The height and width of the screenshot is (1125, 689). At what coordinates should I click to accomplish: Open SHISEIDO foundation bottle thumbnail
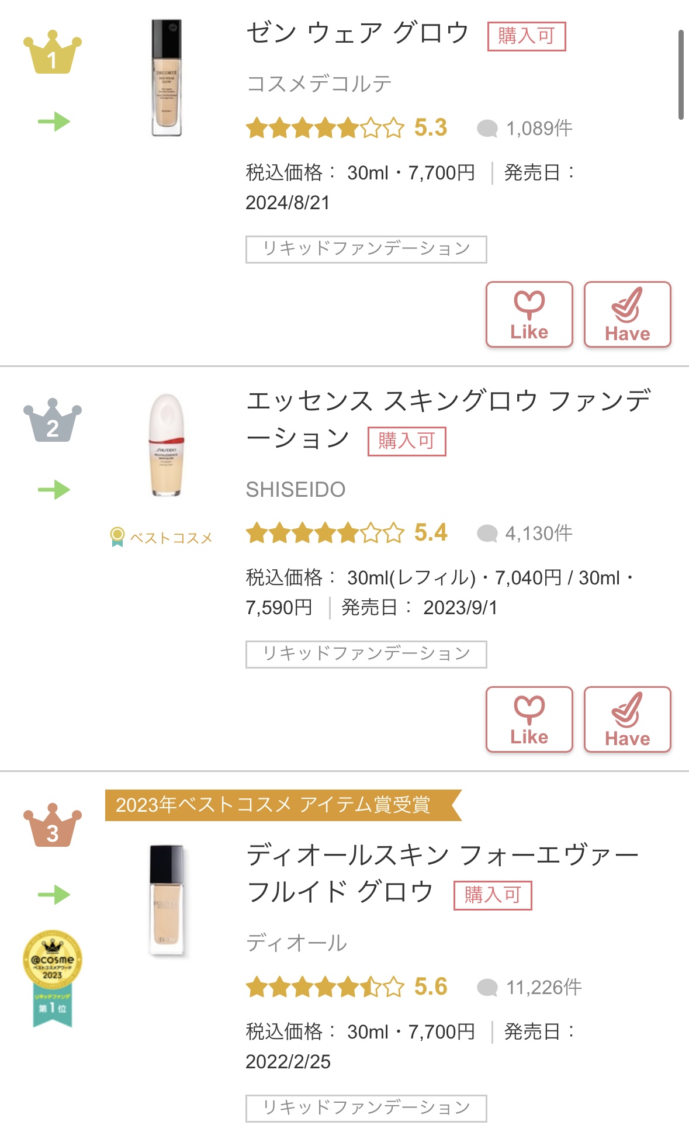click(x=167, y=445)
